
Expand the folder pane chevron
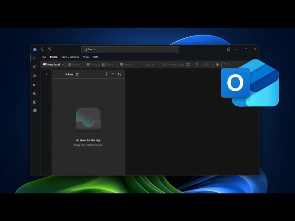tap(47, 74)
